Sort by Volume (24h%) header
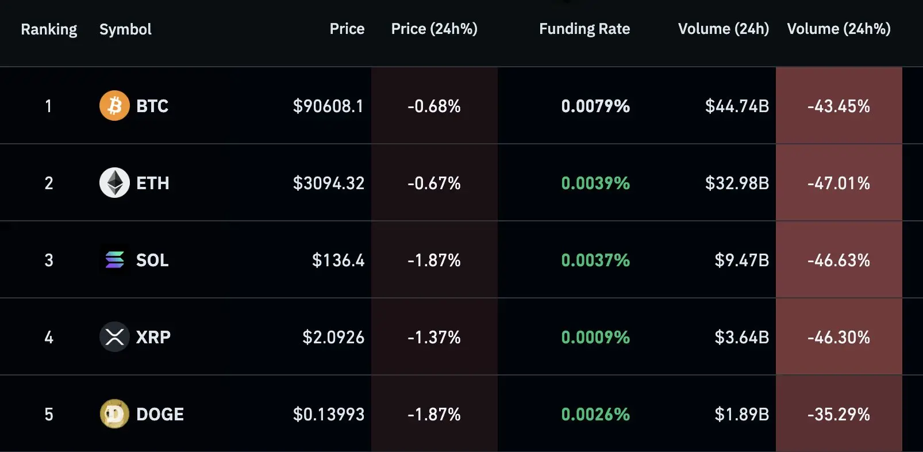Image resolution: width=923 pixels, height=452 pixels. [x=839, y=29]
